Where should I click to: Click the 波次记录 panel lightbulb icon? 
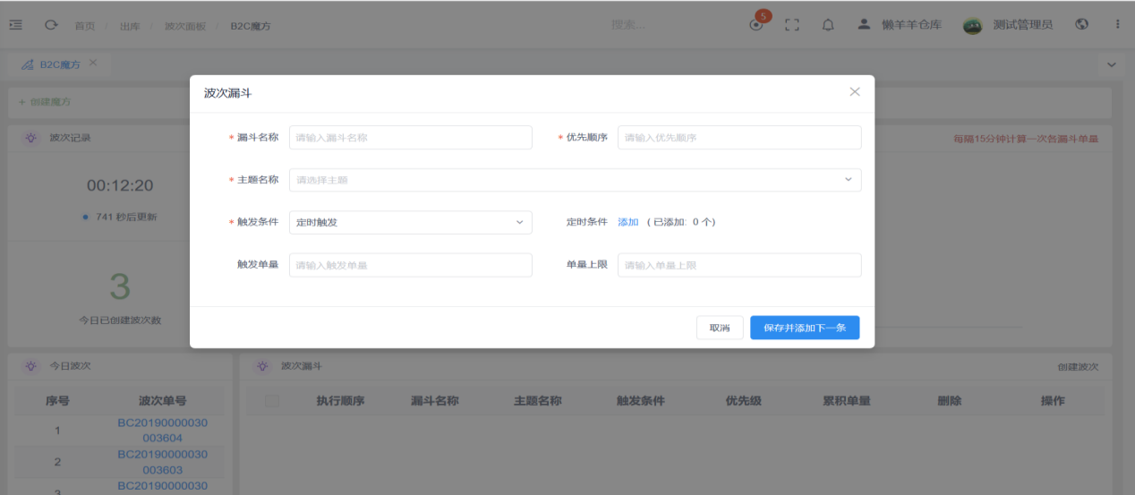(30, 138)
